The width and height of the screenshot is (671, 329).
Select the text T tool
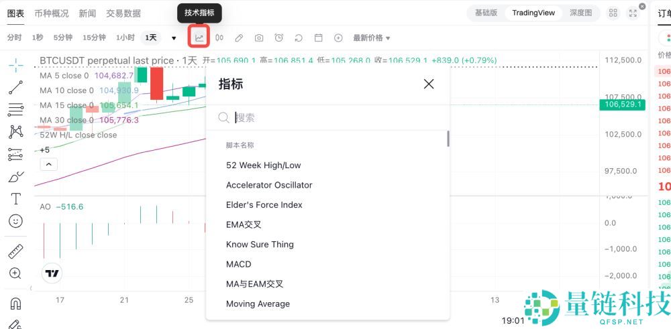16,198
